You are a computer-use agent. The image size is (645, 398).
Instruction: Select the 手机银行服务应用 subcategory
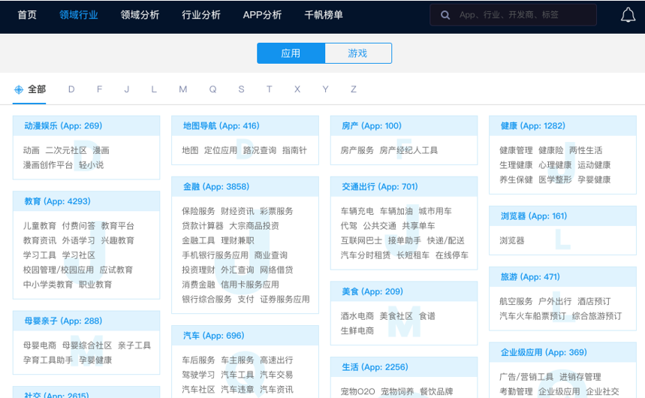(216, 255)
